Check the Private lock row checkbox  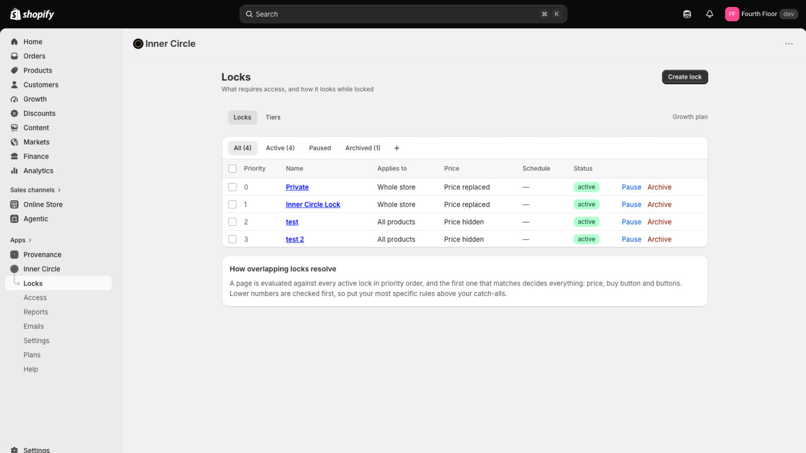pyautogui.click(x=232, y=187)
